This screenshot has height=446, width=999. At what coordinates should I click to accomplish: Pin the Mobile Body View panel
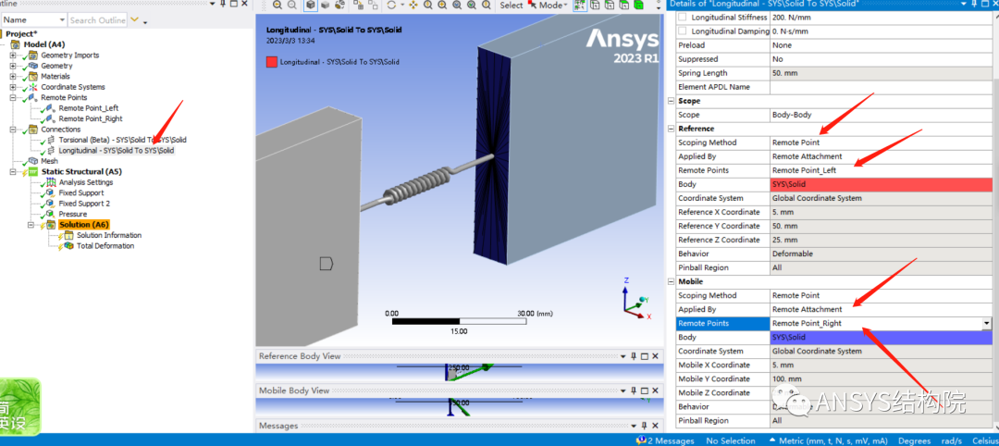coord(634,390)
